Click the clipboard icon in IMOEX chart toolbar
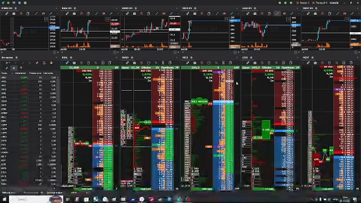Image resolution: width=361 pixels, height=203 pixels. (28, 14)
